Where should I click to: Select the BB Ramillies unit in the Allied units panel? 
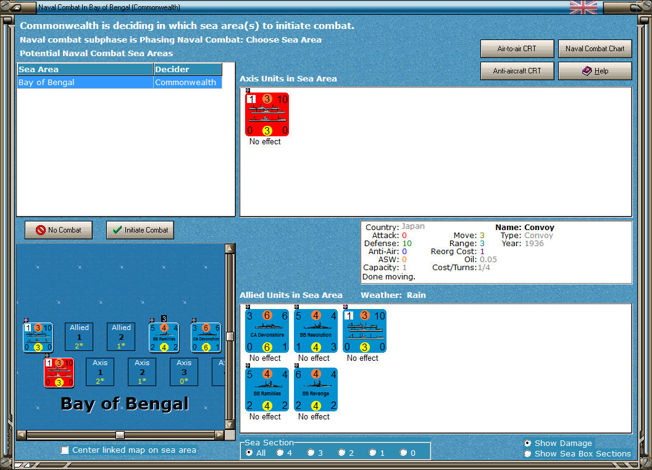pyautogui.click(x=267, y=389)
